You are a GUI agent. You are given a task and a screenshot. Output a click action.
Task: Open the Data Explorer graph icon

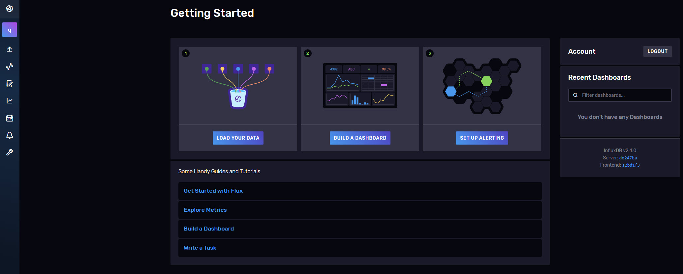(10, 67)
